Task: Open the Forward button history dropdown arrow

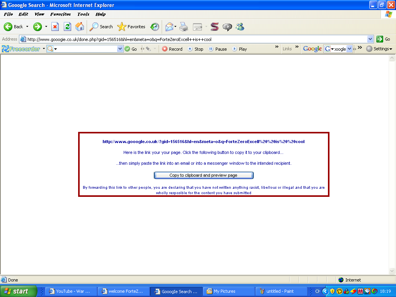Action: pyautogui.click(x=46, y=27)
